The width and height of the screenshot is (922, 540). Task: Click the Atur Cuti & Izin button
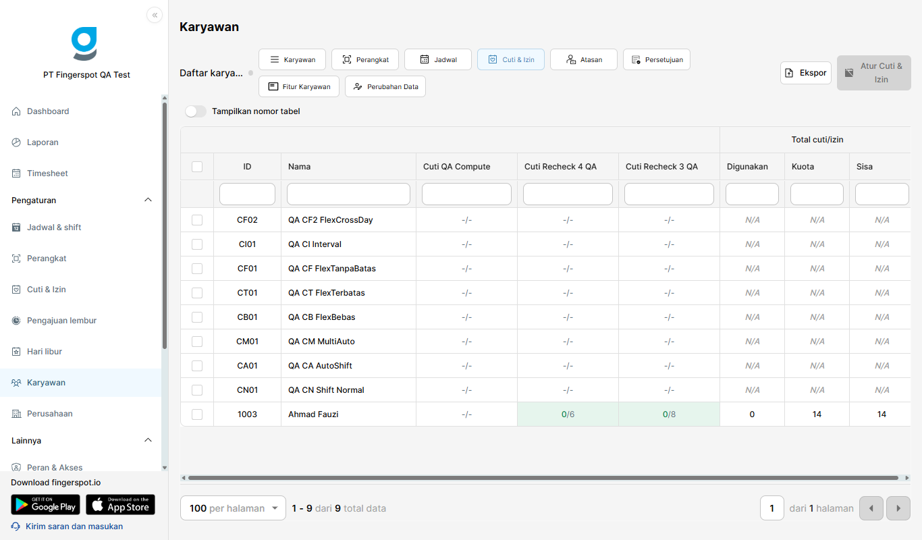874,73
